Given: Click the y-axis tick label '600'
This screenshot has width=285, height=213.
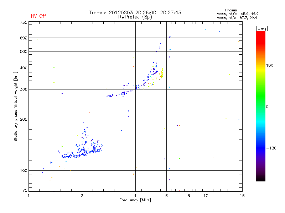Looking at the screenshot, I should [x=24, y=38].
